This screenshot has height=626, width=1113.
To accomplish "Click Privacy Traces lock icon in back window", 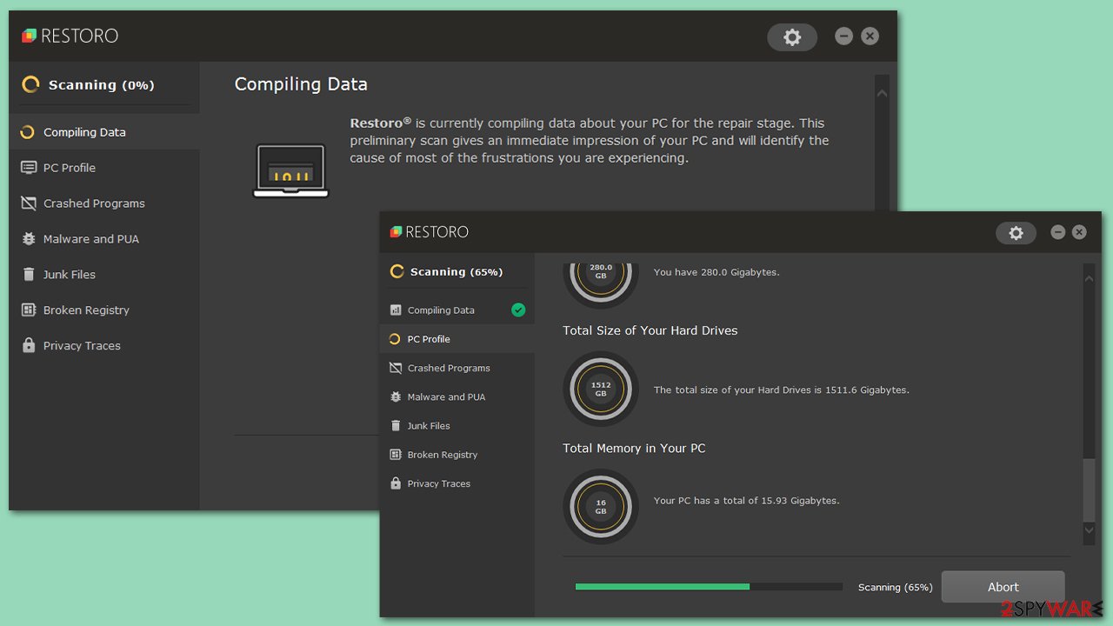I will point(28,345).
